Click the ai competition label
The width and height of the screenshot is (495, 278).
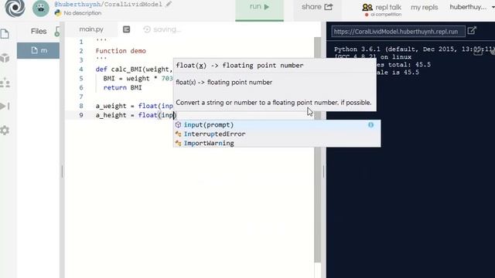(383, 15)
